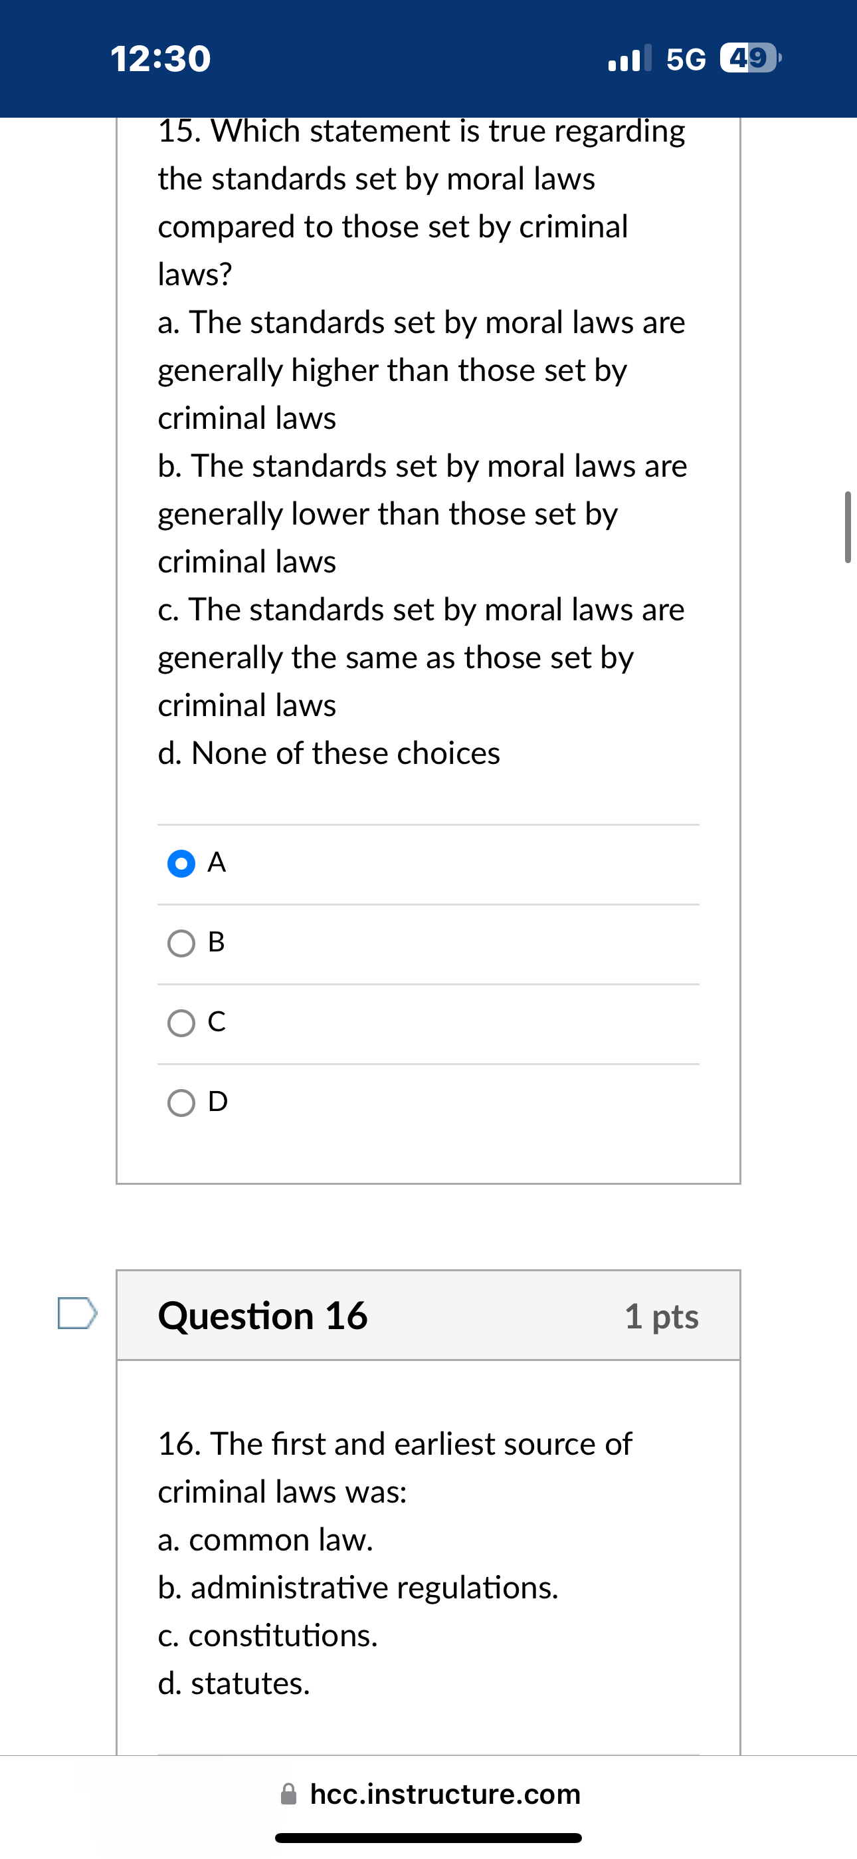
Task: Tap the 12:30 clock in status bar
Action: point(161,59)
